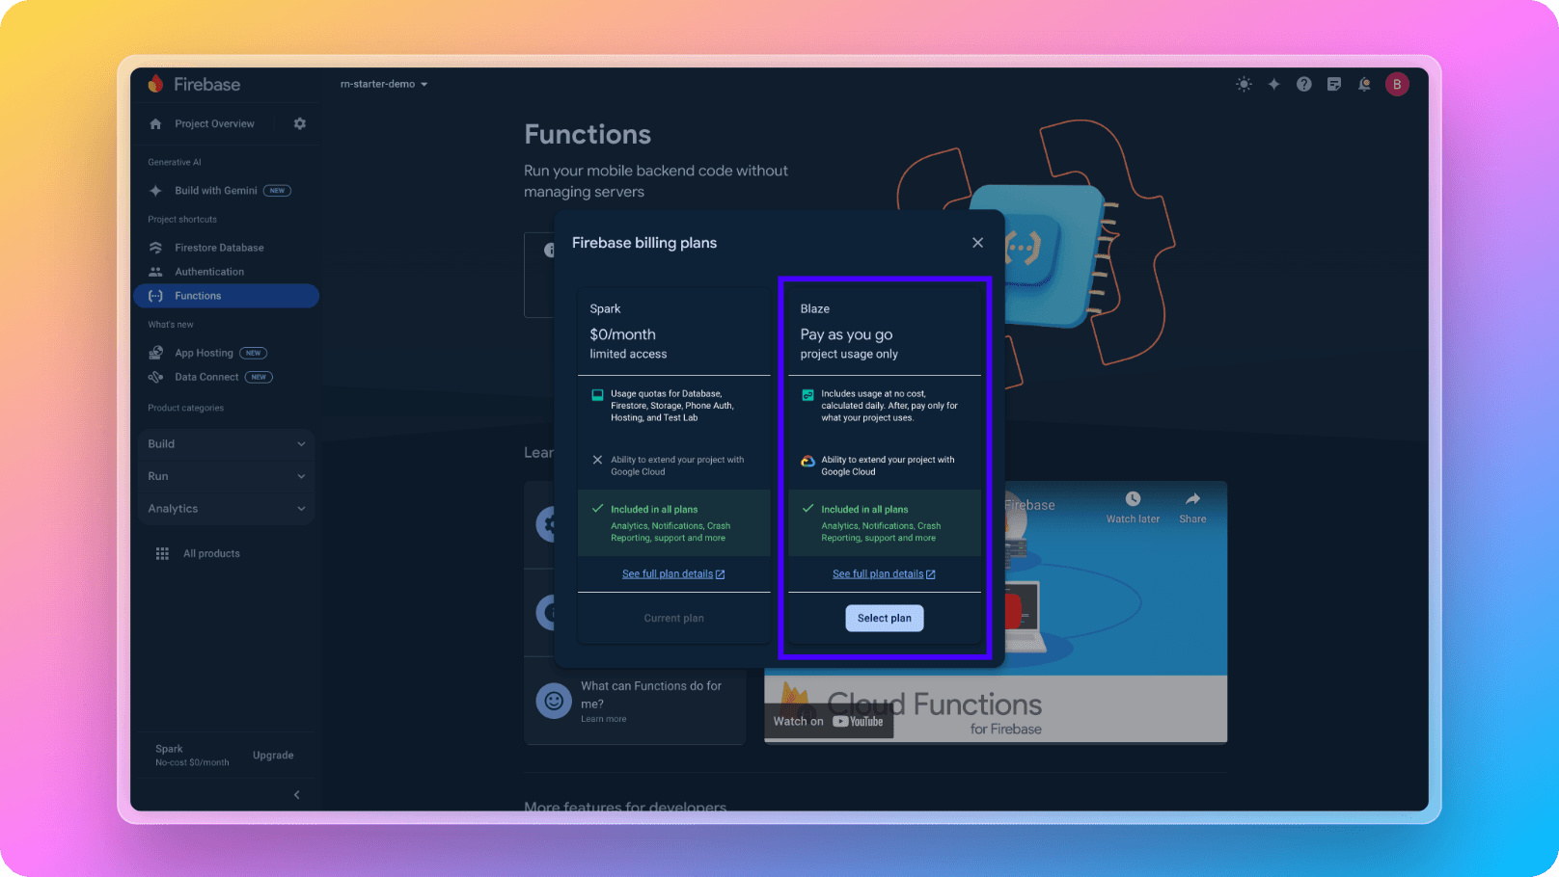The image size is (1559, 877).
Task: Click the Spark plan name text
Action: pyautogui.click(x=605, y=309)
